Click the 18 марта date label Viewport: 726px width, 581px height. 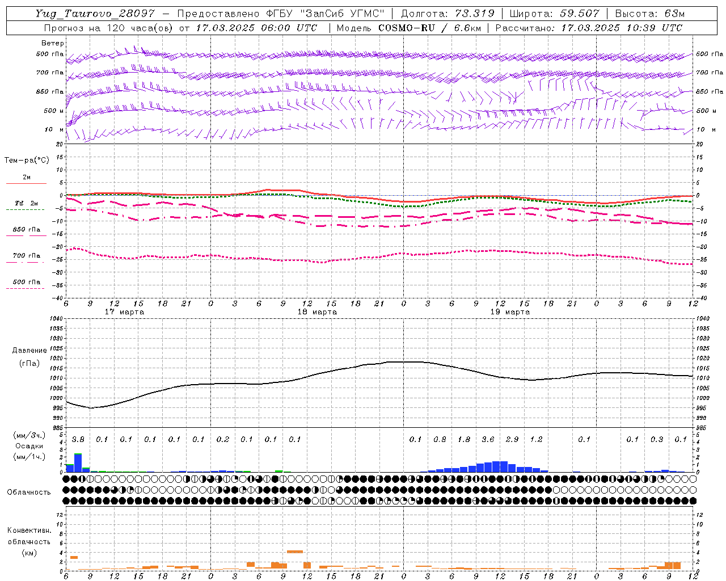coord(317,312)
